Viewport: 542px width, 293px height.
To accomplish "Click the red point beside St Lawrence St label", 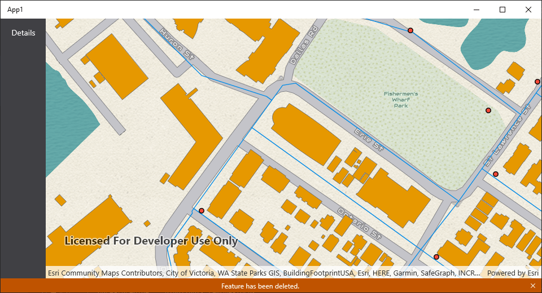I will [x=496, y=174].
